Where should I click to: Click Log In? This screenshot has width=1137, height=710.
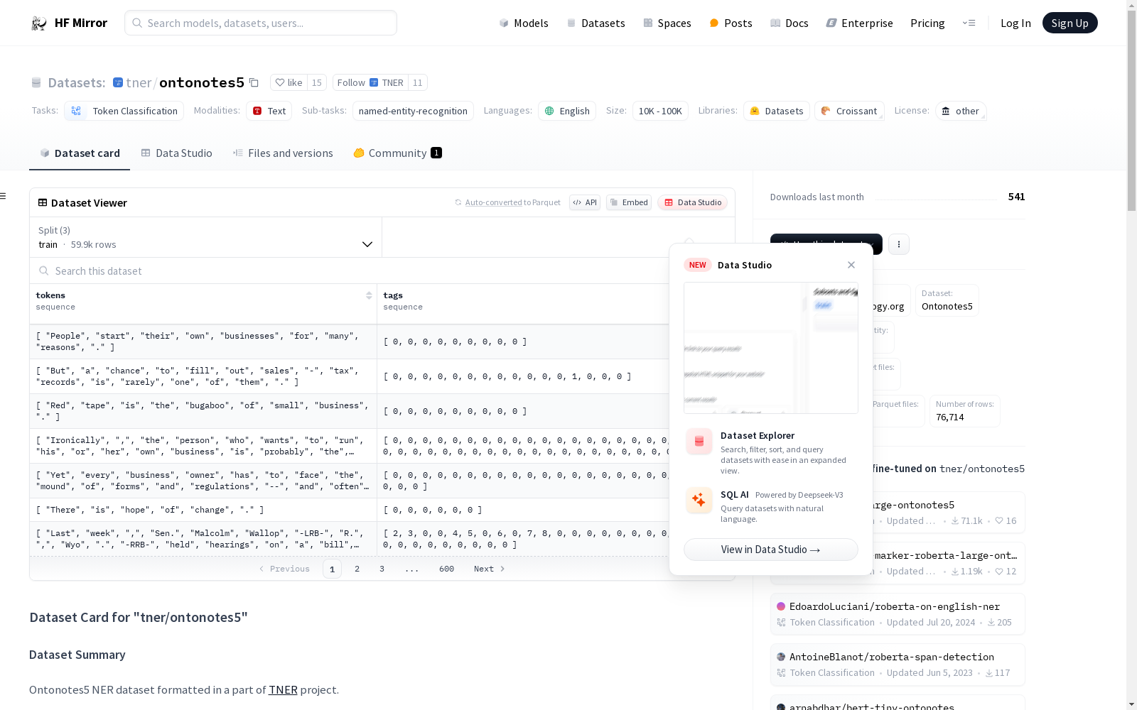click(1015, 23)
